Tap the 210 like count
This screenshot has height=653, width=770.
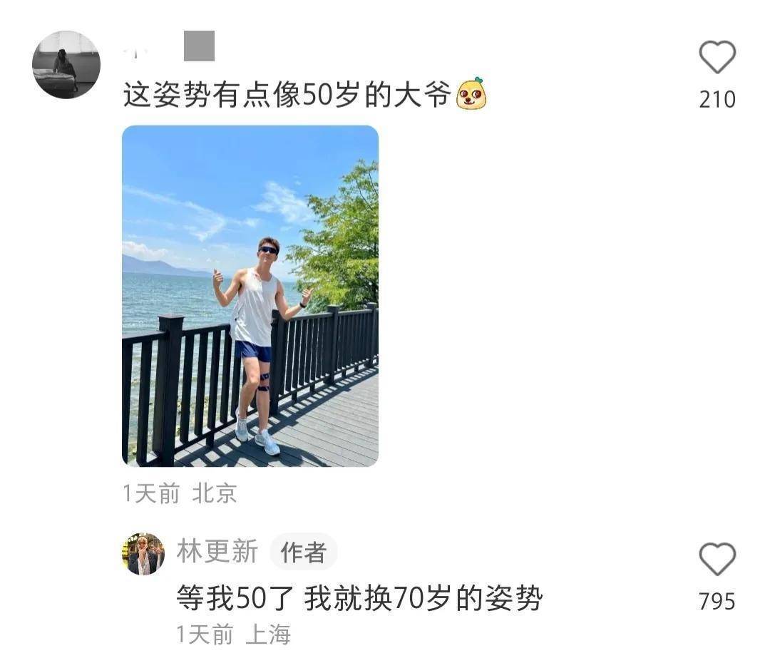pyautogui.click(x=717, y=100)
